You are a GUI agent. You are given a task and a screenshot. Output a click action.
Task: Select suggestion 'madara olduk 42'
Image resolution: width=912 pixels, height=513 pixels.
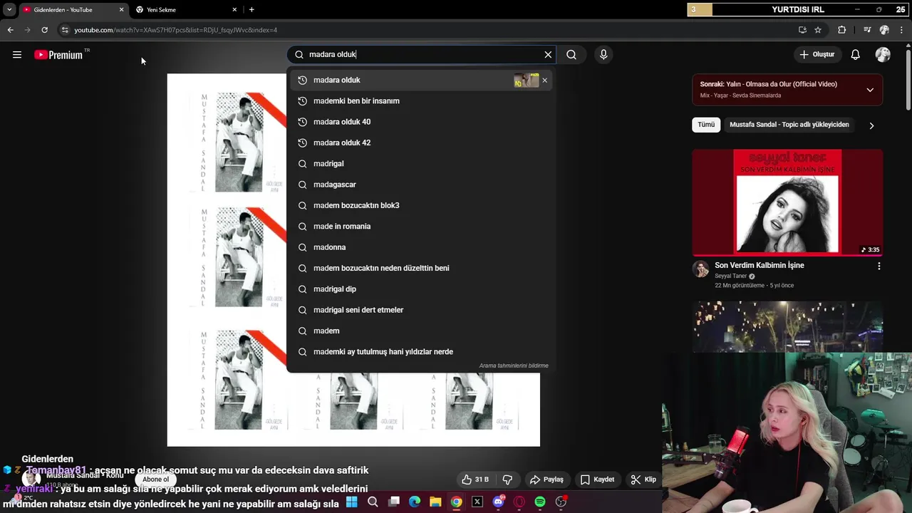pyautogui.click(x=421, y=142)
